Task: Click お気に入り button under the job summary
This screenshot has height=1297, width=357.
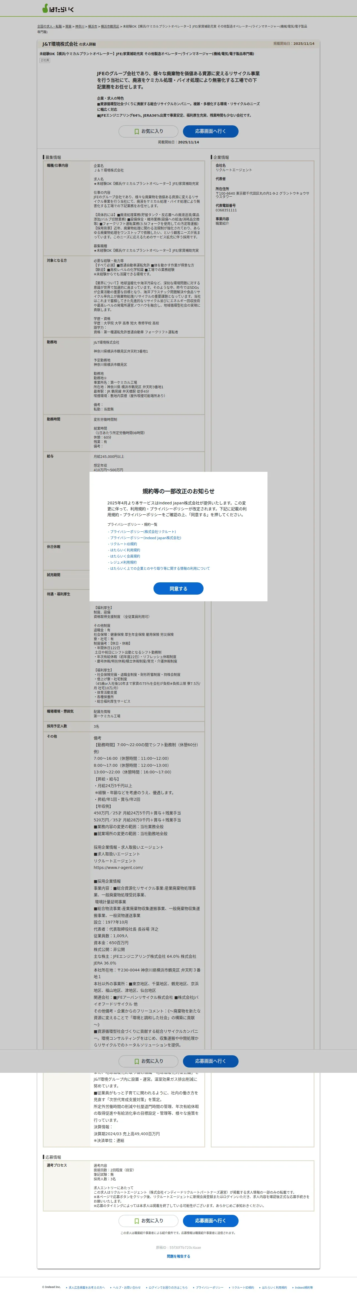Action: click(148, 131)
